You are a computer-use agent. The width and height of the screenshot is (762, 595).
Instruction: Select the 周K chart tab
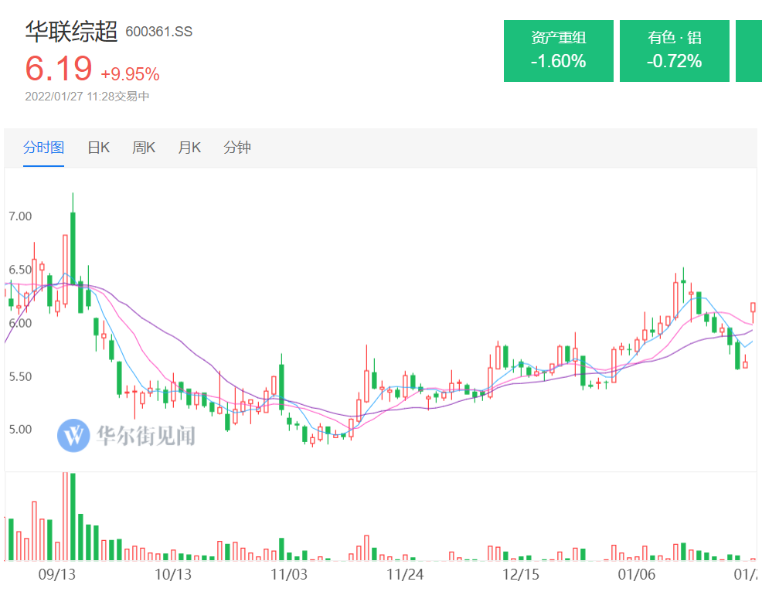coord(144,147)
